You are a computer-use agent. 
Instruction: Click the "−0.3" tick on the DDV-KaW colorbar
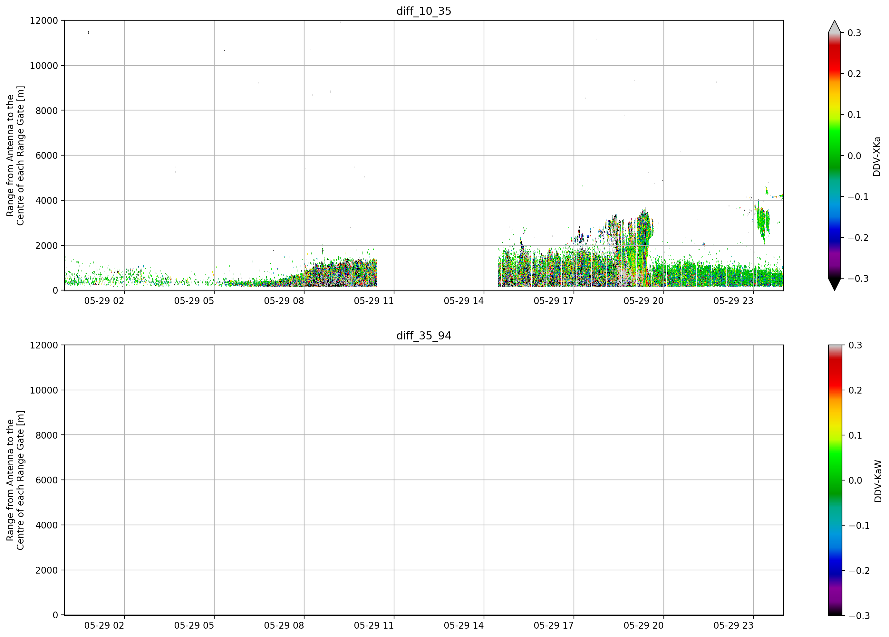click(x=859, y=616)
